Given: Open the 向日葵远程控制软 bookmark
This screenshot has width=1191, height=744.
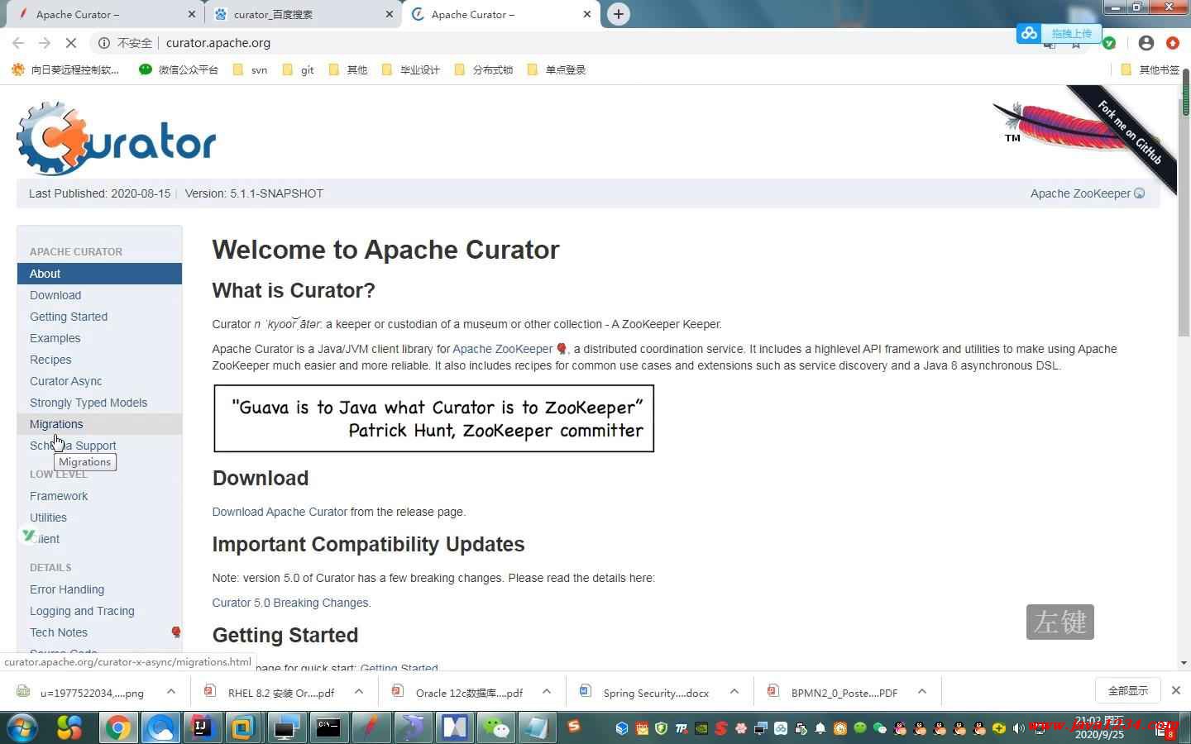Looking at the screenshot, I should tap(65, 69).
